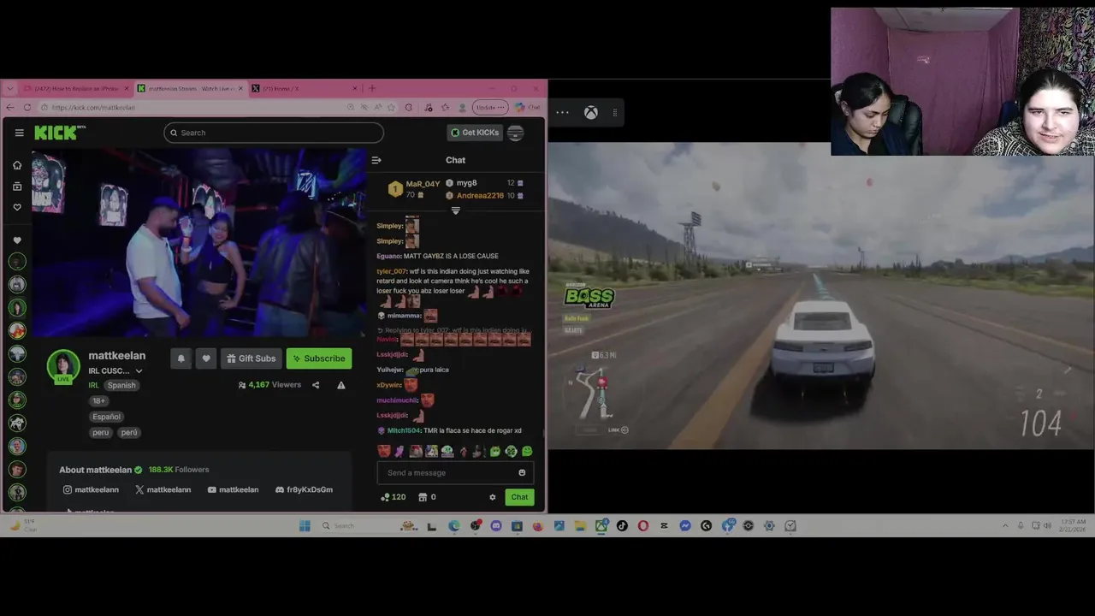Expand the gift leaderboard arrow in chat

(455, 211)
